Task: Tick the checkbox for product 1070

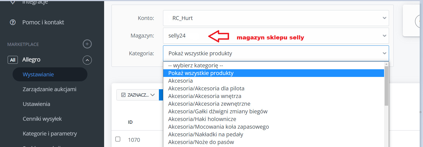Action: click(x=118, y=139)
